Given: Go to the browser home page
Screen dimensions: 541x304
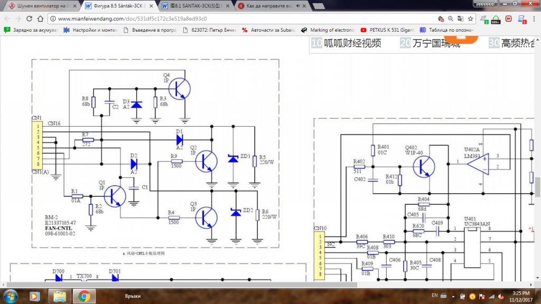Looking at the screenshot, I should coord(40,18).
